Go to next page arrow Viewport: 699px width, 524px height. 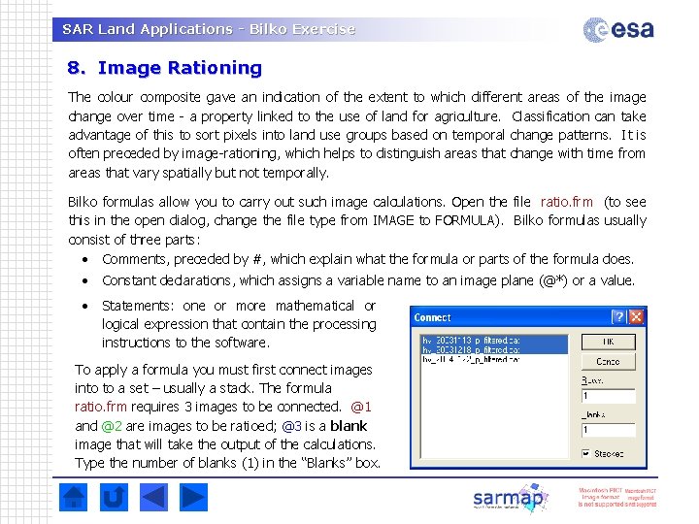193,497
